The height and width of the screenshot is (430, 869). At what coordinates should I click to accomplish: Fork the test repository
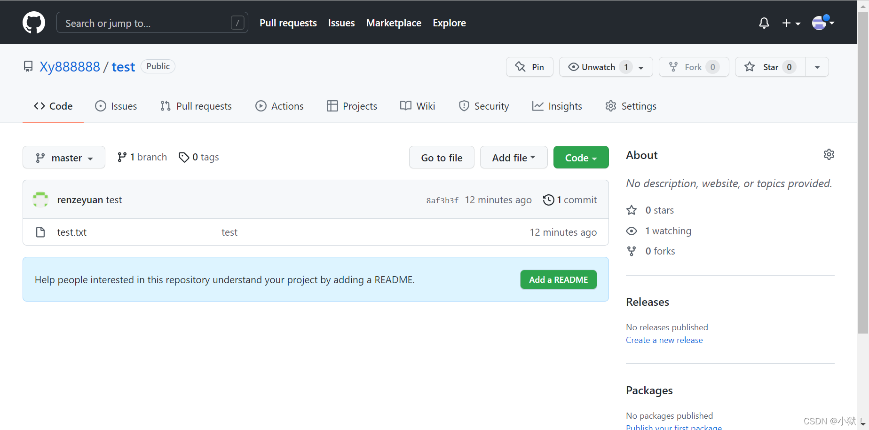tap(694, 67)
